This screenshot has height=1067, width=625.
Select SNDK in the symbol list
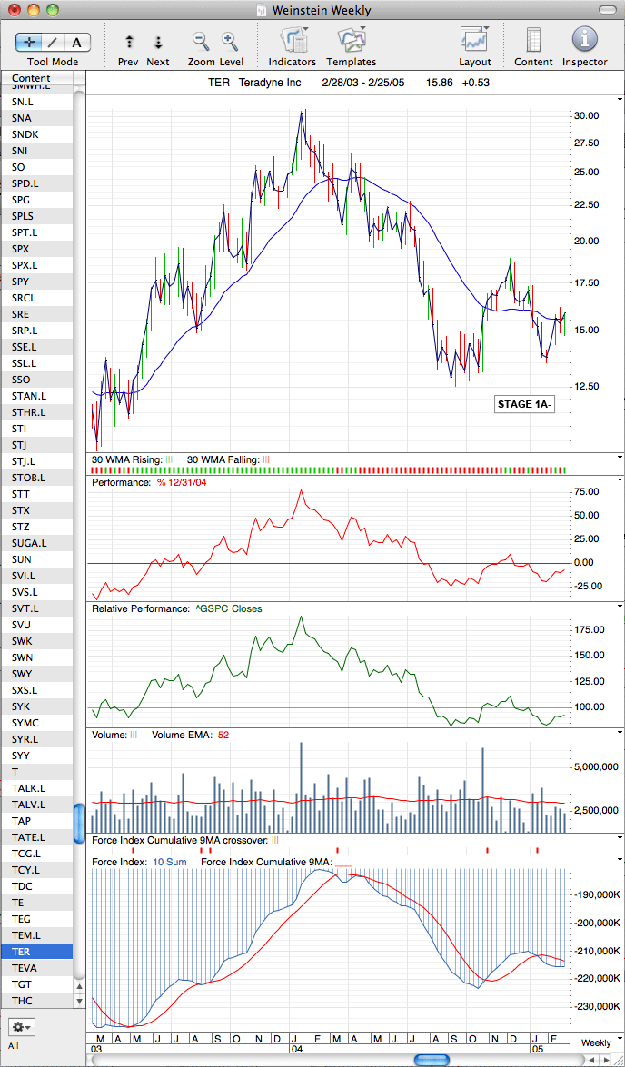36,134
